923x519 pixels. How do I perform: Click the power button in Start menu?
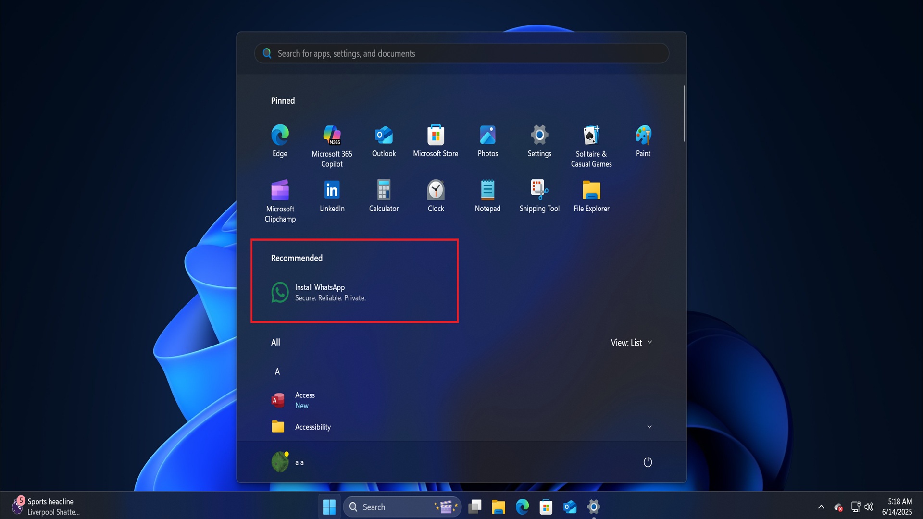[648, 462]
